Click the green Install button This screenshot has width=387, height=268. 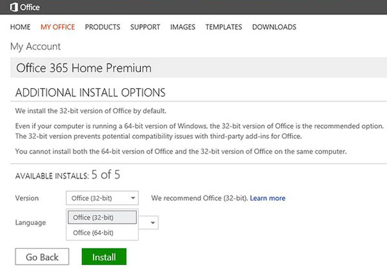[x=104, y=257]
